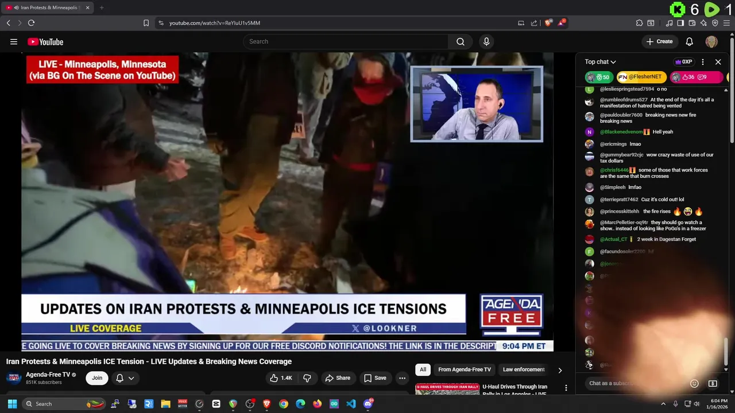
Task: Click the address bar URL
Action: 215,23
